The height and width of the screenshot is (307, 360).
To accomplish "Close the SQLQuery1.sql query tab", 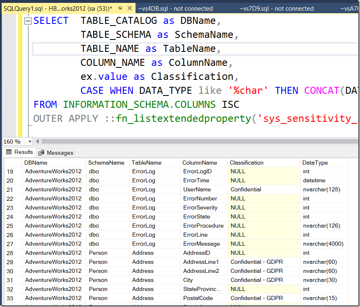I will [x=129, y=8].
